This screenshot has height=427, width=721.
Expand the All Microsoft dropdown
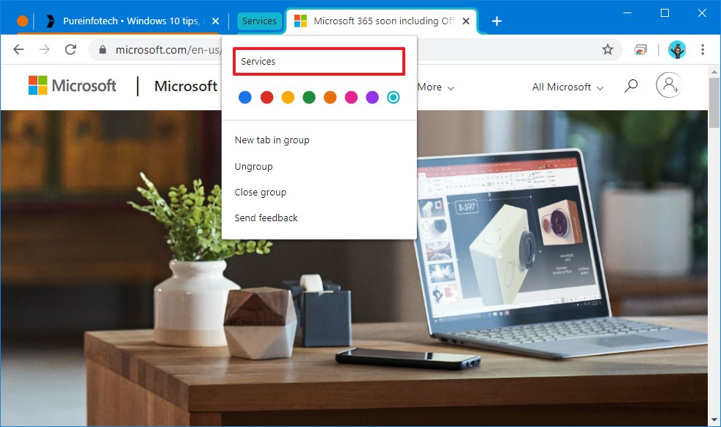click(x=566, y=87)
